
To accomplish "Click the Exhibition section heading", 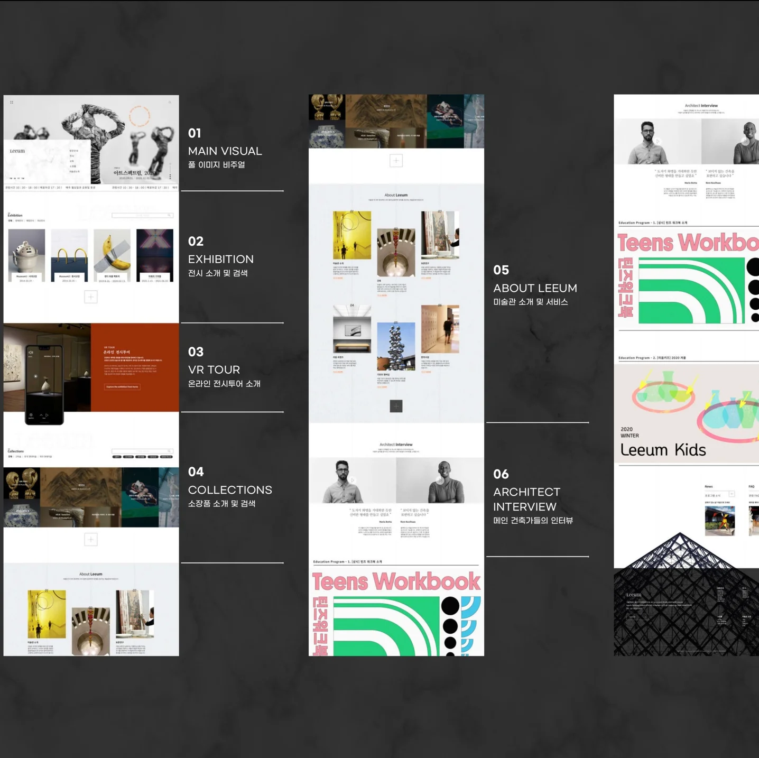I will 15,215.
